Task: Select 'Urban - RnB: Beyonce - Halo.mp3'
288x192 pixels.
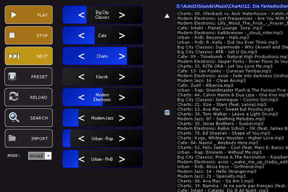Action: click(213, 37)
